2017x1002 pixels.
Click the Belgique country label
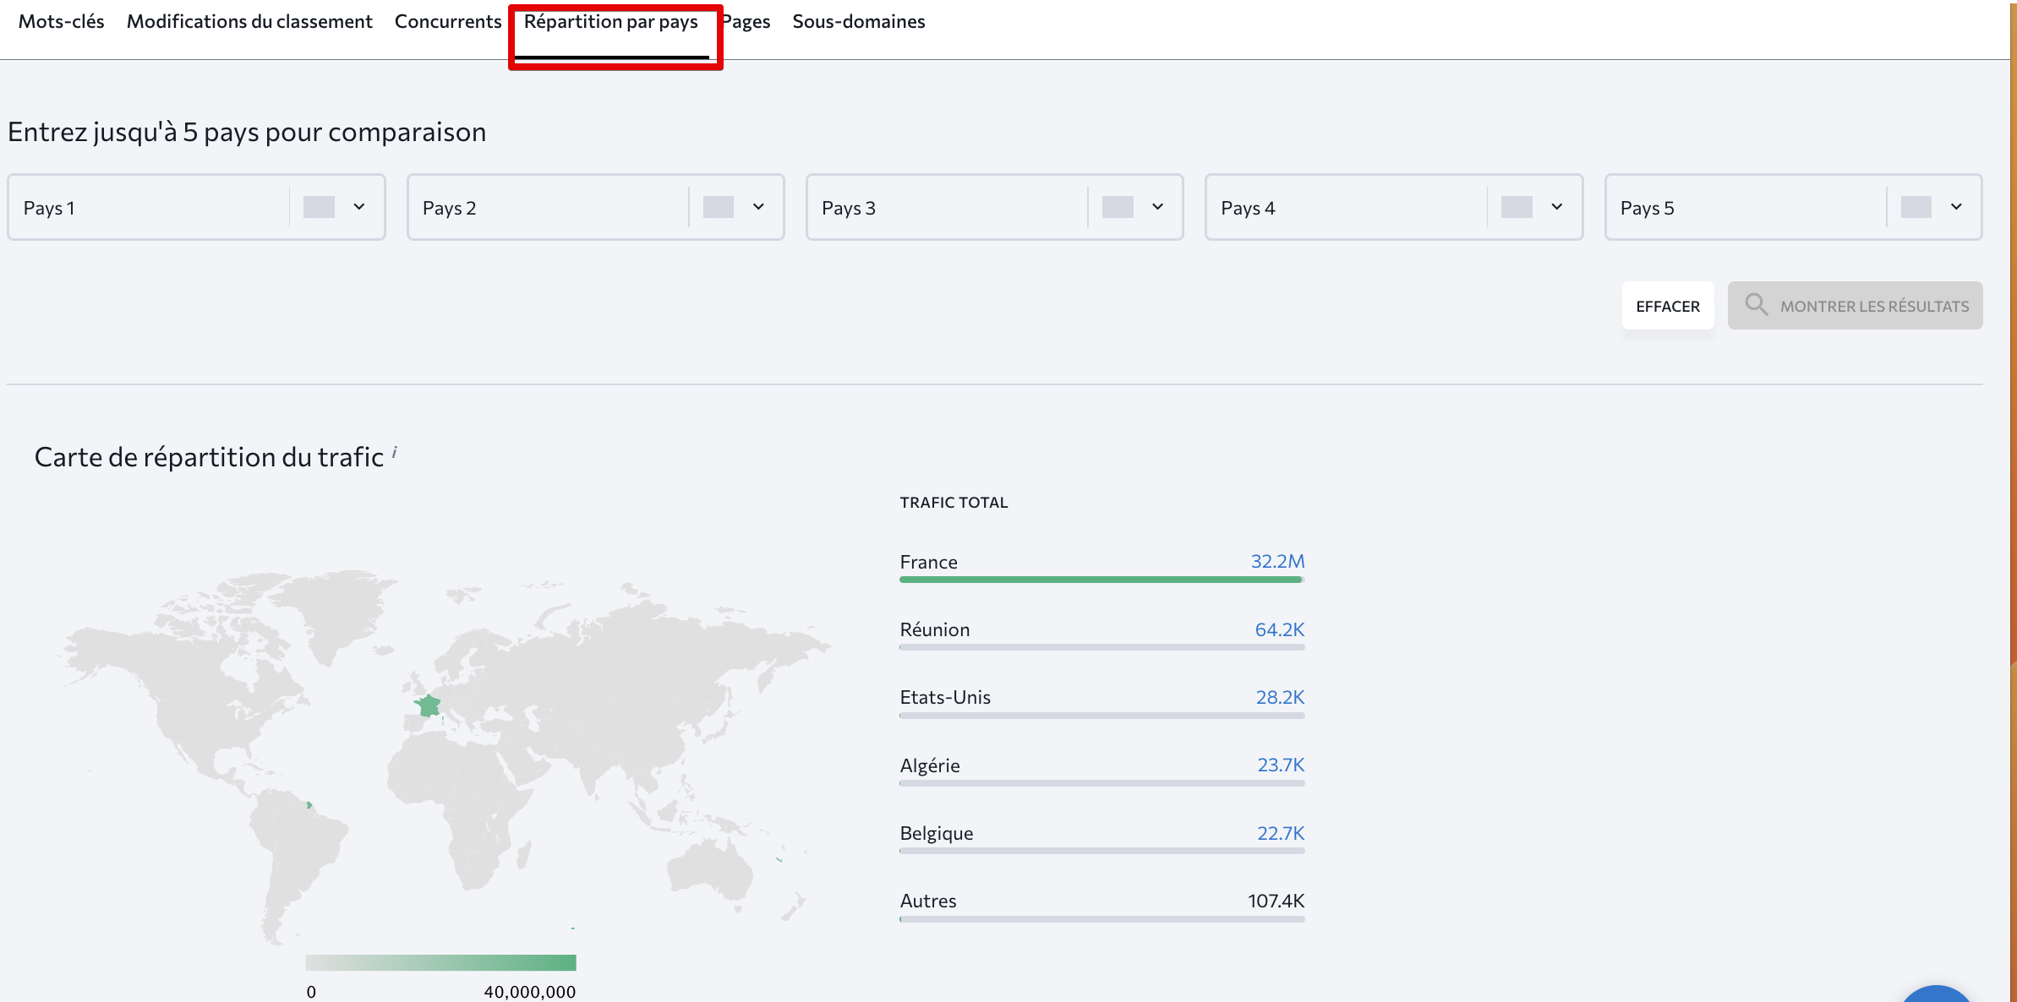click(x=937, y=833)
